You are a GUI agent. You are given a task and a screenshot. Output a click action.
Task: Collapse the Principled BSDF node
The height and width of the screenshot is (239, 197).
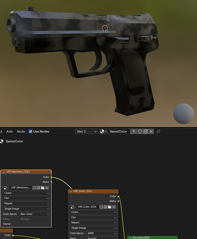(130, 238)
